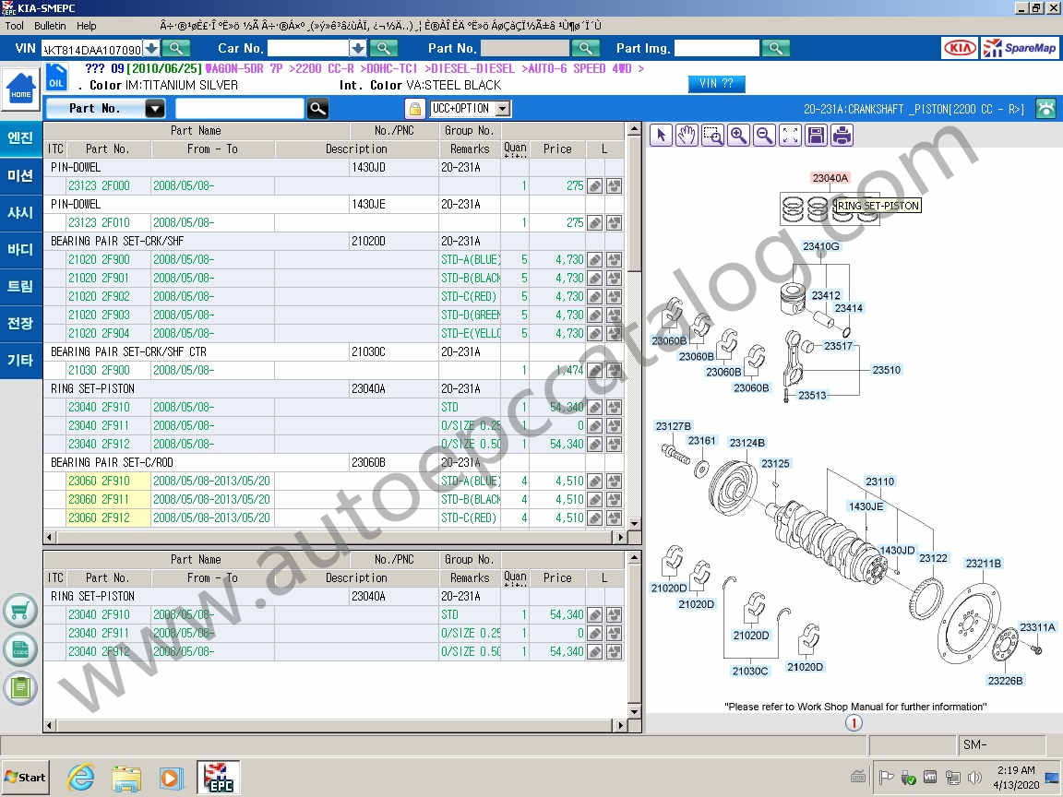Fit the diagram to the window
This screenshot has height=797, width=1063.
coord(791,136)
